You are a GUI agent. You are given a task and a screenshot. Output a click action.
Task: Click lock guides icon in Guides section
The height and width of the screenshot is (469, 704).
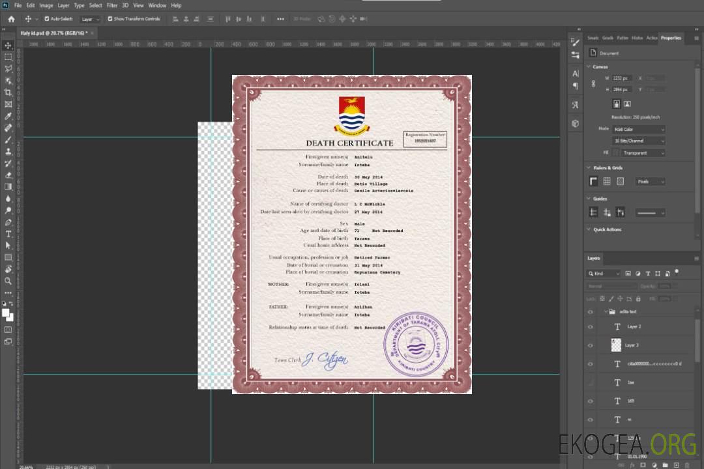[607, 213]
